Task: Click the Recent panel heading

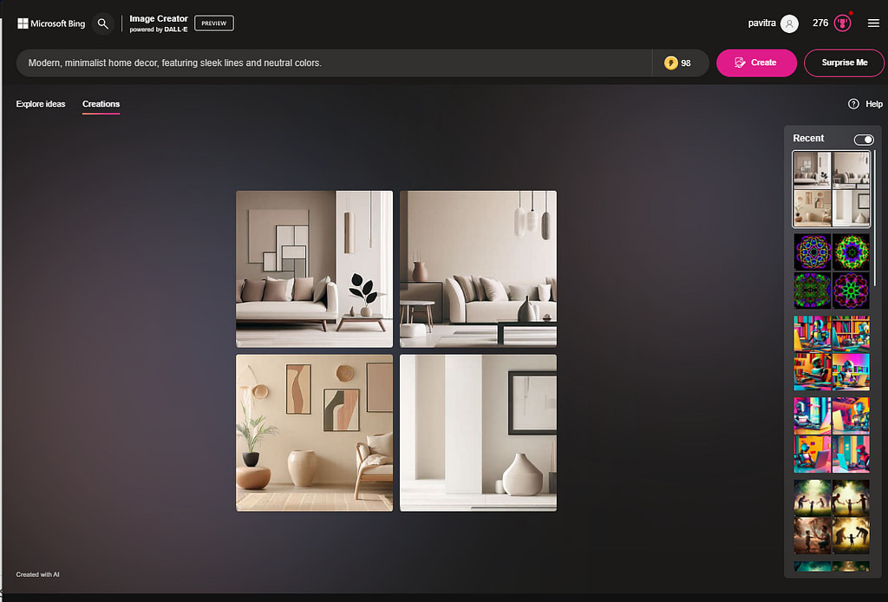Action: (808, 138)
